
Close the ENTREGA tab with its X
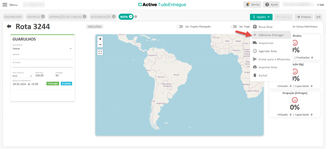(x=43, y=17)
